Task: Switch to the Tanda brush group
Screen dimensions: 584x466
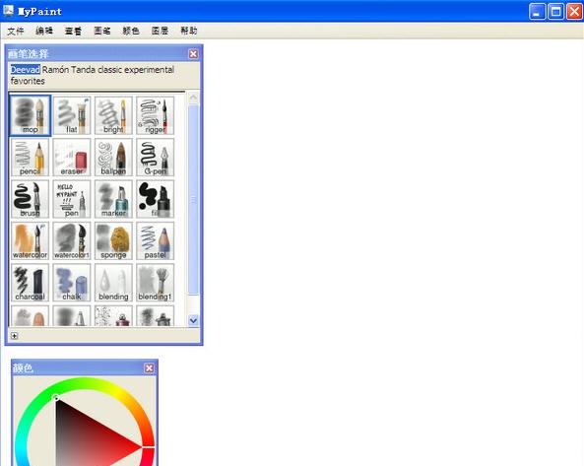Action: [x=84, y=70]
